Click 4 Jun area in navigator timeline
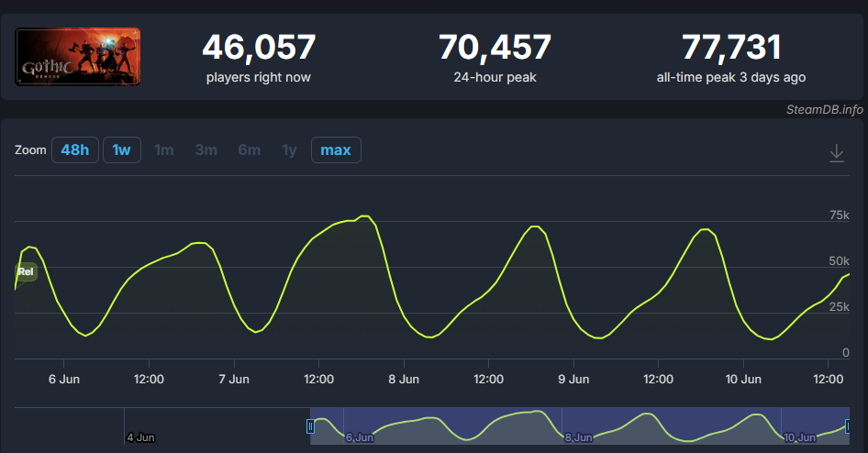Image resolution: width=868 pixels, height=453 pixels. pos(140,437)
